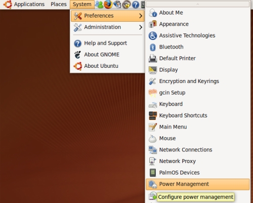Click the Mouse icon in Preferences
This screenshot has height=203, width=253.
[x=153, y=139]
